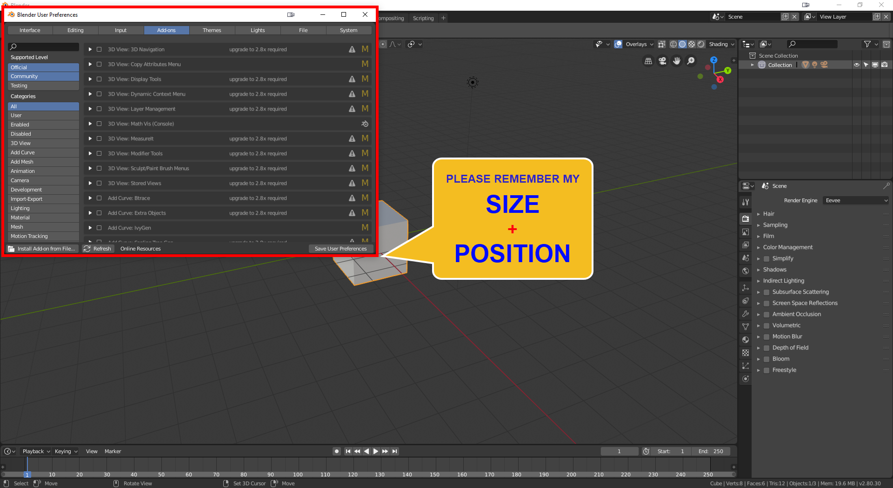Click the End frame 250 field
Viewport: 893px width, 488px height.
711,451
